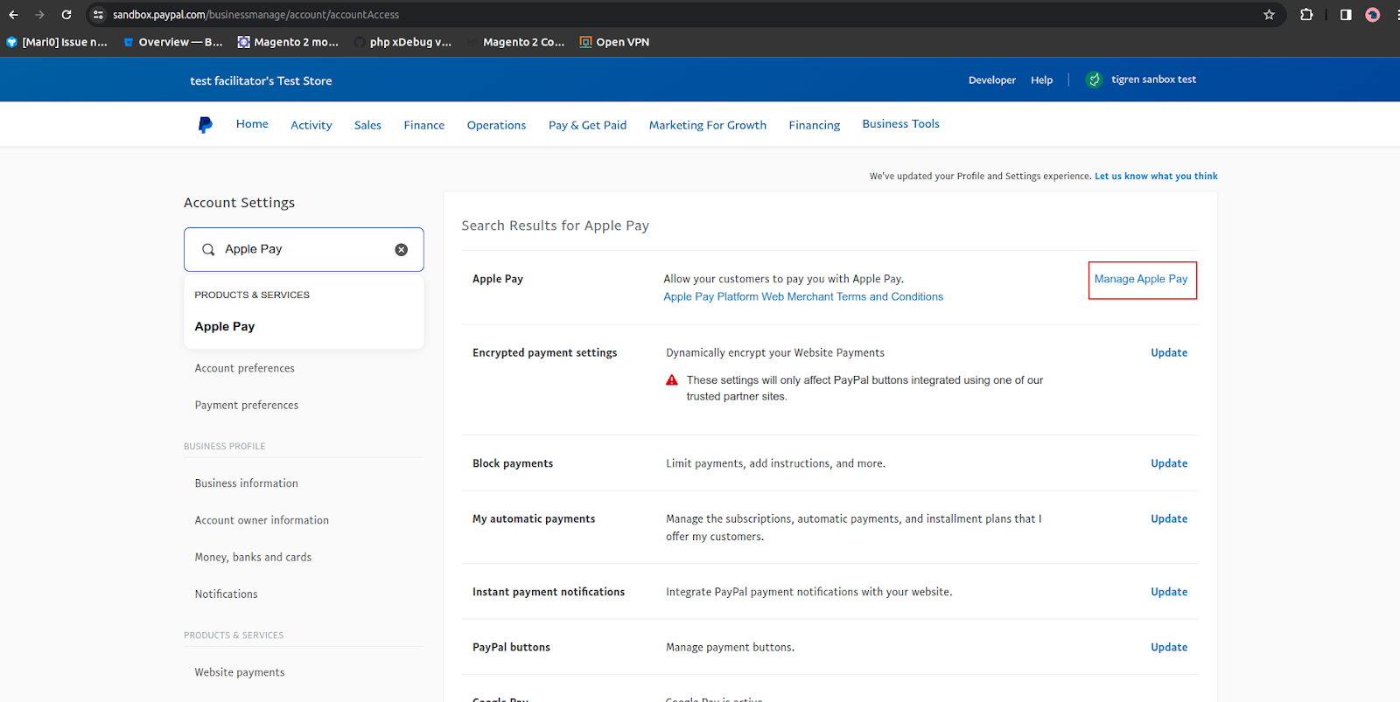Viewport: 1400px width, 702px height.
Task: Open Business information in sidebar
Action: coord(247,483)
